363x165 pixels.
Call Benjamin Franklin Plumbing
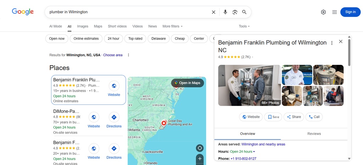point(314,117)
